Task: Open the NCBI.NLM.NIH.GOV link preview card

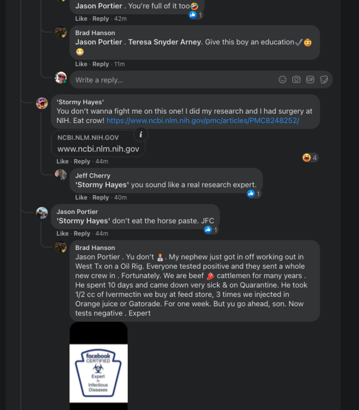Action: 98,143
